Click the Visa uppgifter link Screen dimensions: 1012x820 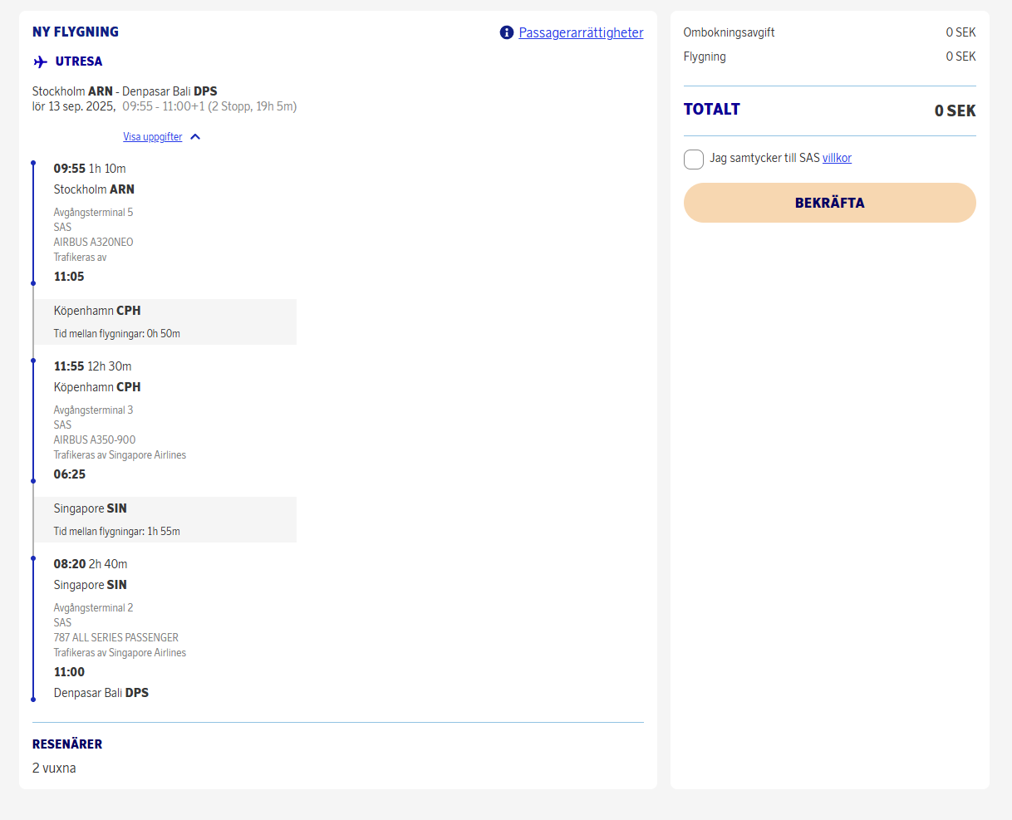click(x=152, y=137)
